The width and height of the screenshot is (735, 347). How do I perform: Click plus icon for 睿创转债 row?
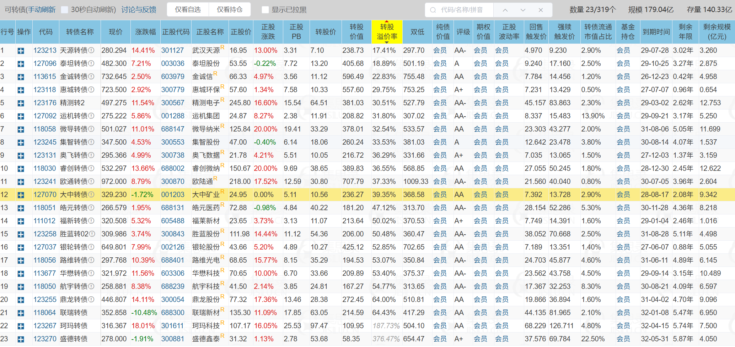click(x=21, y=169)
